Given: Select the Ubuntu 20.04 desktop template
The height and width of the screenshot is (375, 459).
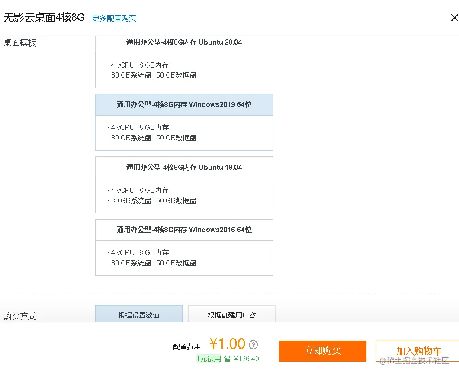Looking at the screenshot, I should click(x=184, y=62).
